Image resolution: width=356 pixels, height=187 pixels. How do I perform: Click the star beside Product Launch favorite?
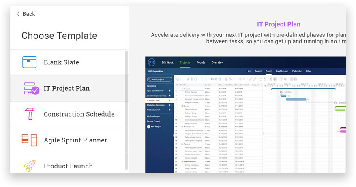(169, 110)
